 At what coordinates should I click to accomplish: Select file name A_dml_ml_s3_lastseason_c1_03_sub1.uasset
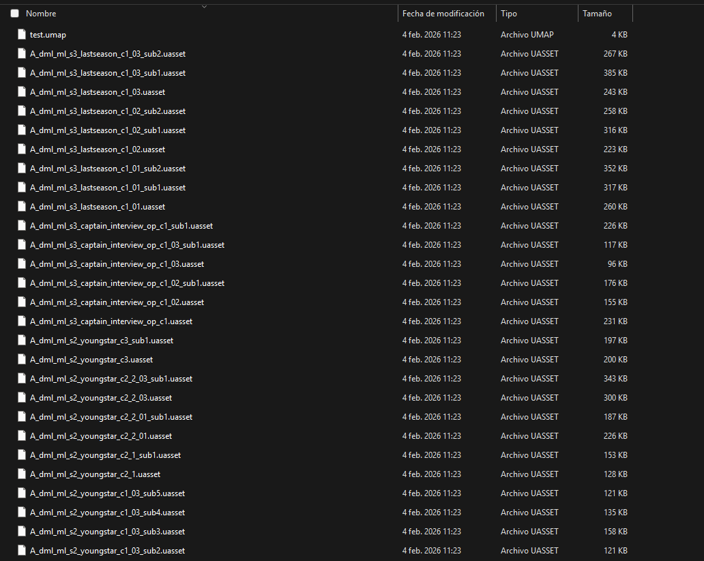108,73
